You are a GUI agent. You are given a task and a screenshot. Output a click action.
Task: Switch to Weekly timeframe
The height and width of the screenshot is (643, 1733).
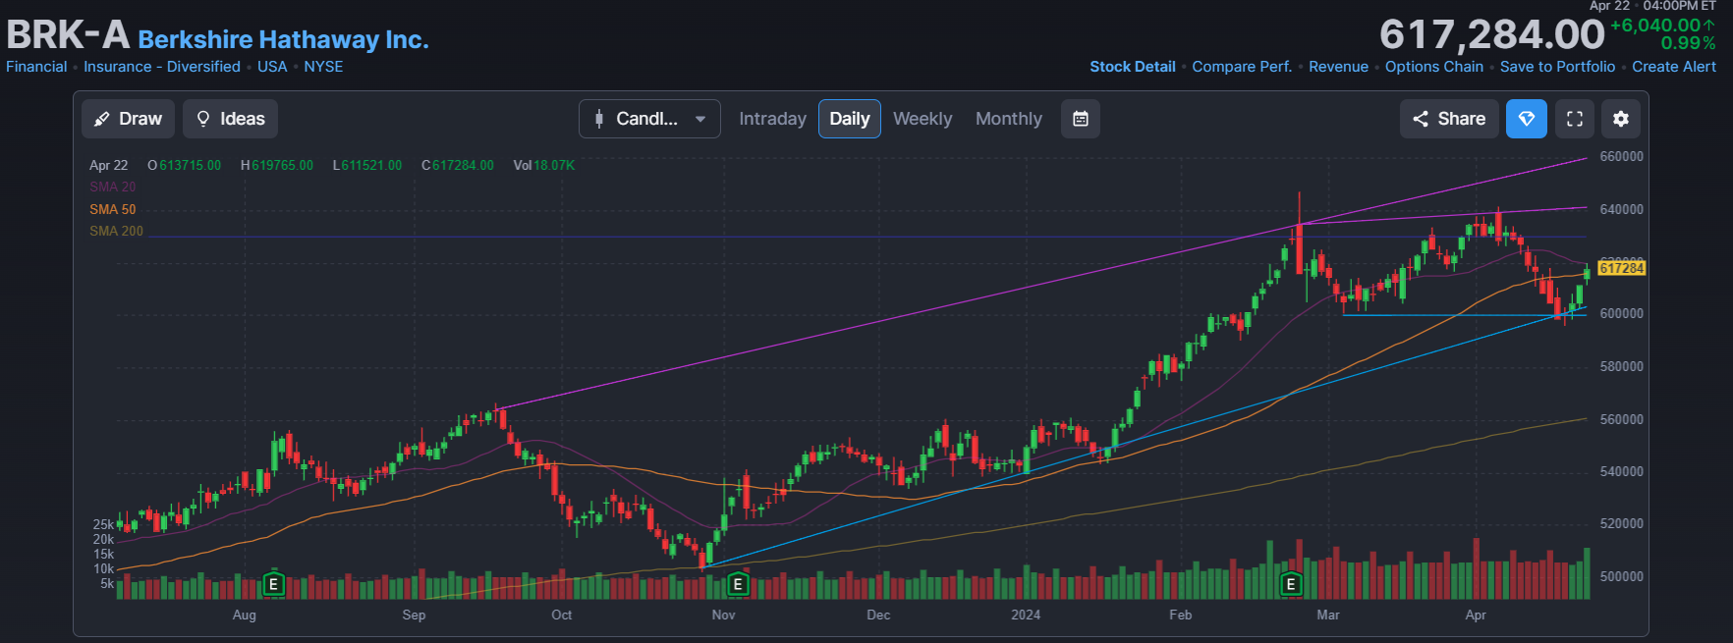(x=922, y=119)
